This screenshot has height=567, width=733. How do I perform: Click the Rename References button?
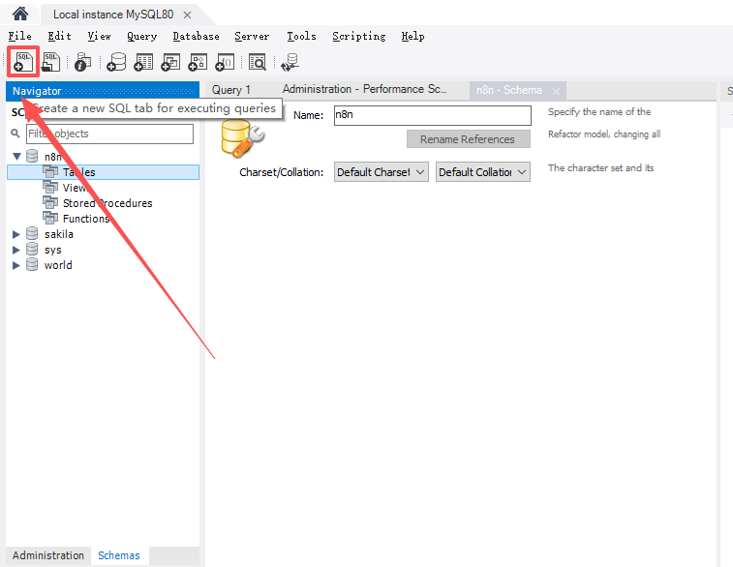click(468, 139)
